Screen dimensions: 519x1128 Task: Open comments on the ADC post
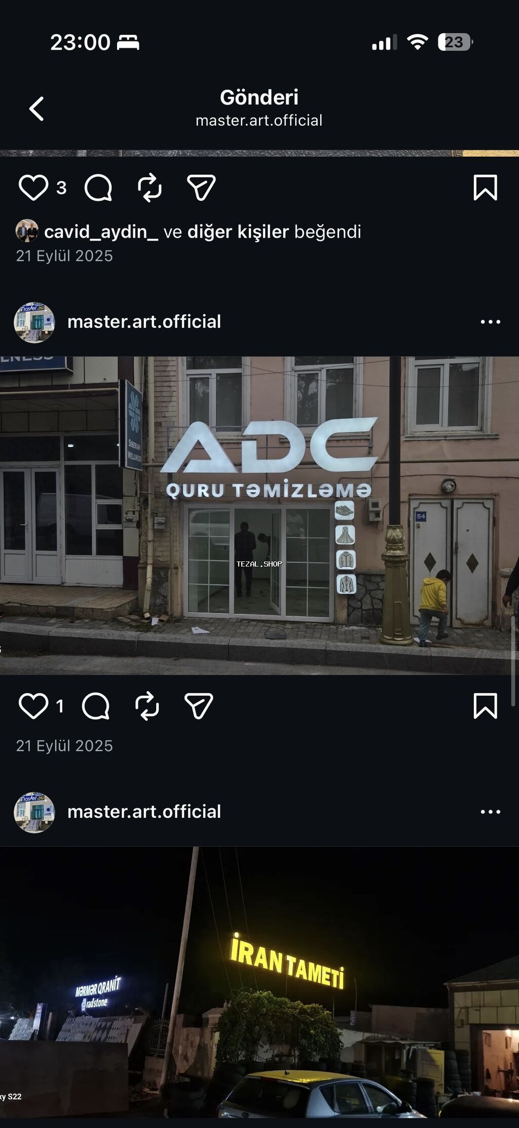click(x=96, y=706)
